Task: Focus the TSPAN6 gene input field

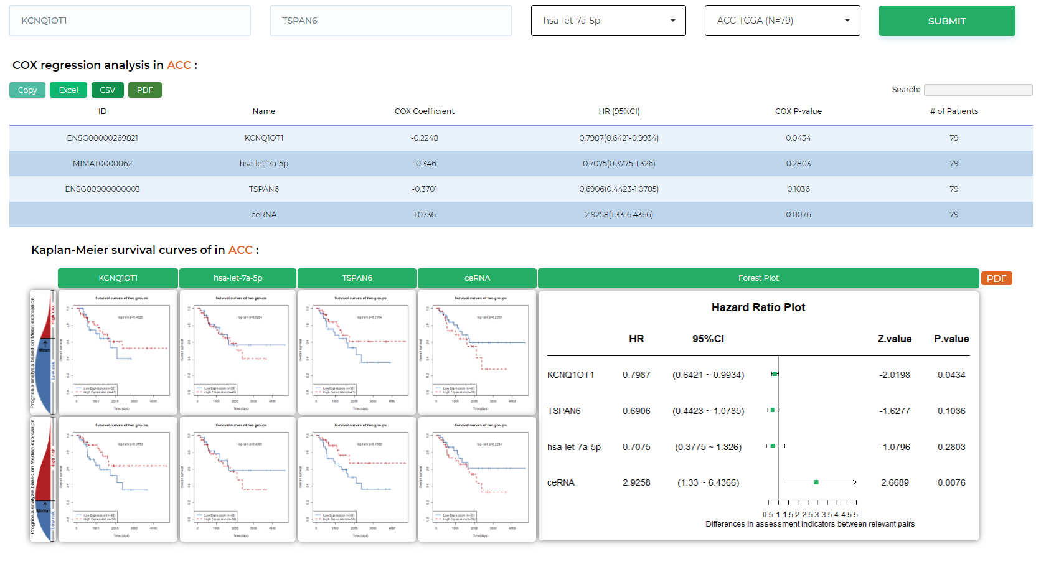Action: [390, 21]
